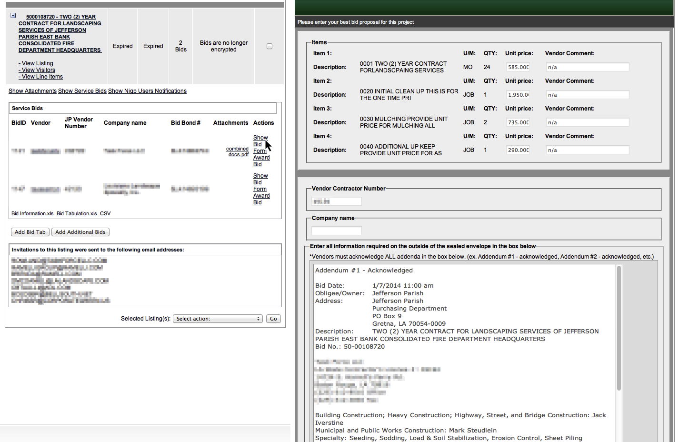Click the Go button

(x=273, y=319)
